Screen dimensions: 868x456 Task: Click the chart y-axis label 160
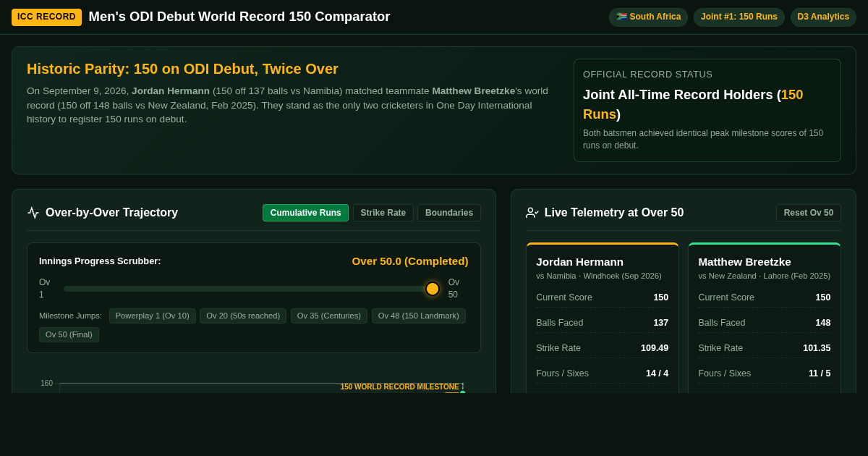coord(47,384)
